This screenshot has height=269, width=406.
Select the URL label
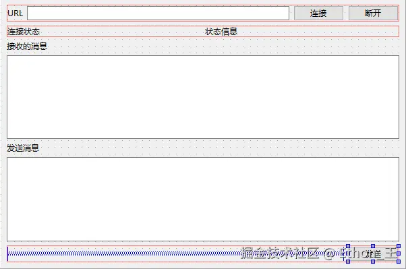pos(16,13)
